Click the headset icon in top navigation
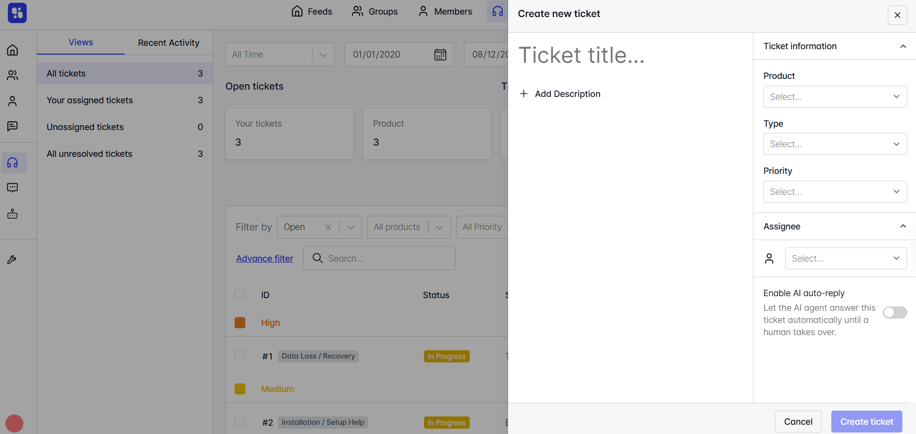916x434 pixels. click(497, 11)
